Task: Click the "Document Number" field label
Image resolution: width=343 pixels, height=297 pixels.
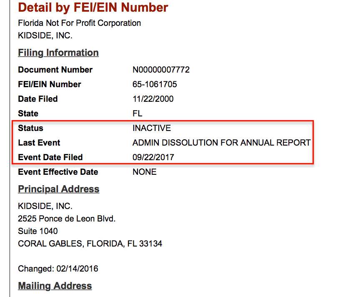Action: pos(55,70)
